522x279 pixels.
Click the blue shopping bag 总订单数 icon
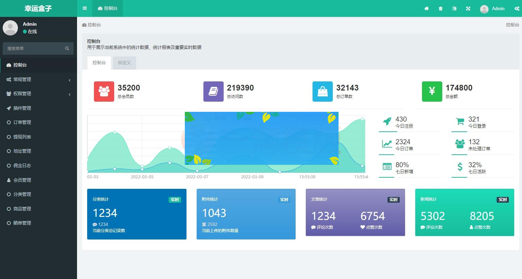(x=323, y=92)
